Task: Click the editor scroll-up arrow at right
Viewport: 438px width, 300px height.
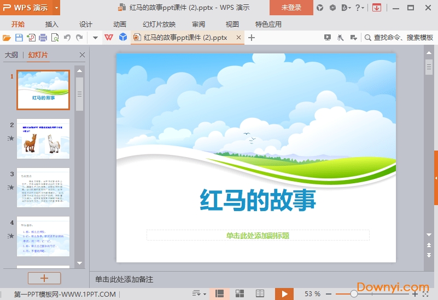Action: point(429,53)
